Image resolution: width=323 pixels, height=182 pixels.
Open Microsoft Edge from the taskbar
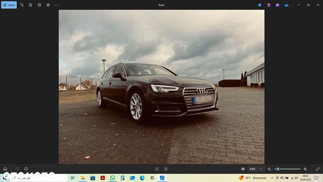pyautogui.click(x=142, y=178)
